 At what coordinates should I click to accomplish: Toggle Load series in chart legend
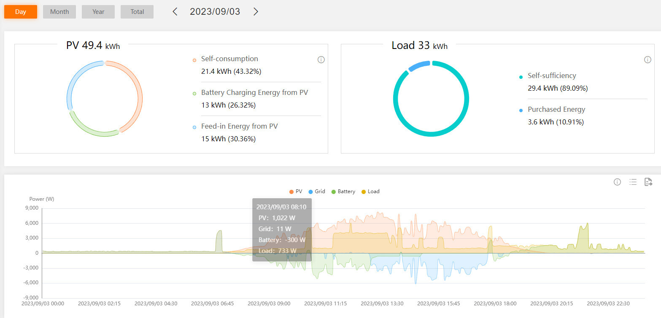click(370, 191)
